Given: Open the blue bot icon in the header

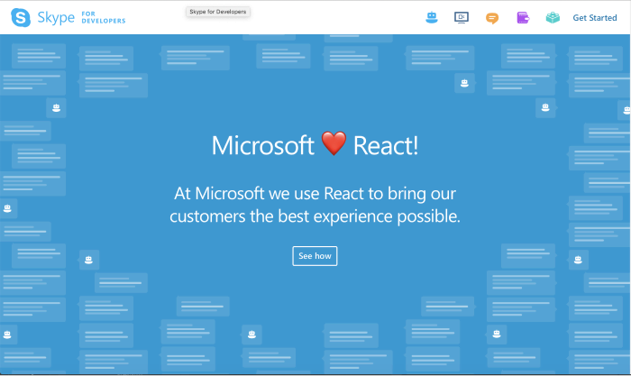Looking at the screenshot, I should coord(432,17).
